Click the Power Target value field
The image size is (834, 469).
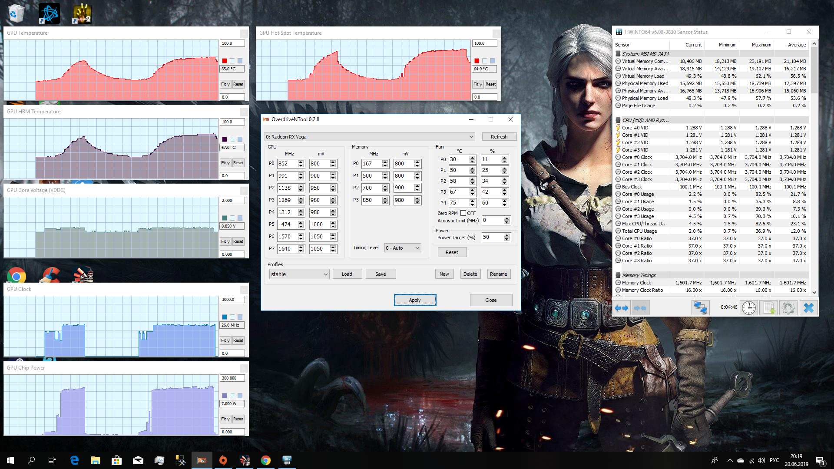point(492,237)
